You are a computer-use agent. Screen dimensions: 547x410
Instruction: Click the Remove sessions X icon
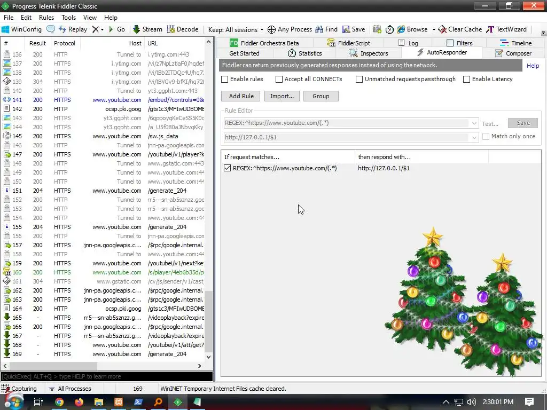coord(95,29)
